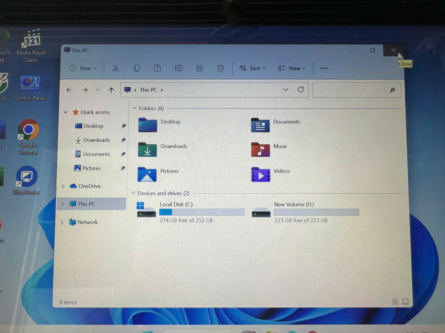Expand the This PC tree node arrow

(63, 204)
